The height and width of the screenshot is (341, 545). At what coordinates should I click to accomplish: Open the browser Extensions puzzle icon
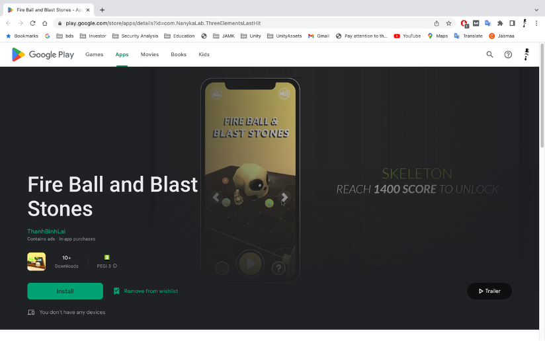(x=500, y=23)
